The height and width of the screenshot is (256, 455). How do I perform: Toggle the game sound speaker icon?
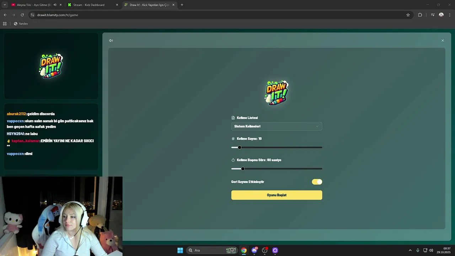click(111, 41)
